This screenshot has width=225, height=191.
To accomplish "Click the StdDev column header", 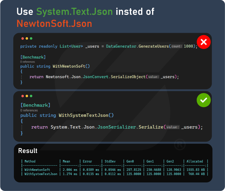I will point(110,161).
